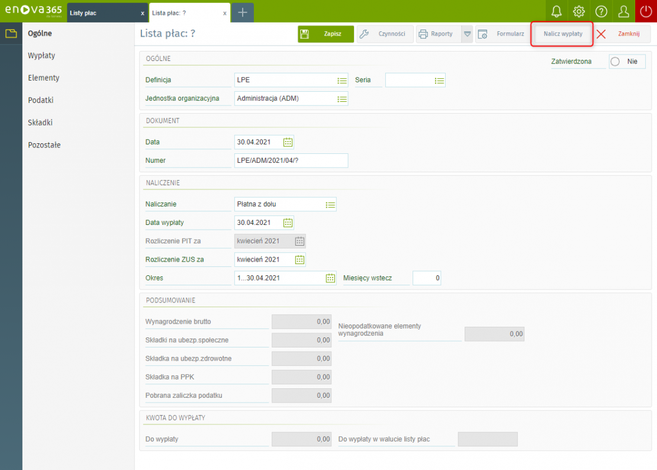Open calendar for Rozliczenie ZUS za
657x470 pixels.
point(299,259)
